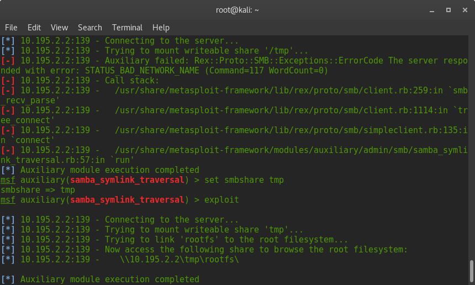
Task: Click the second 'Connecting to the server...' line
Action: tap(120, 220)
